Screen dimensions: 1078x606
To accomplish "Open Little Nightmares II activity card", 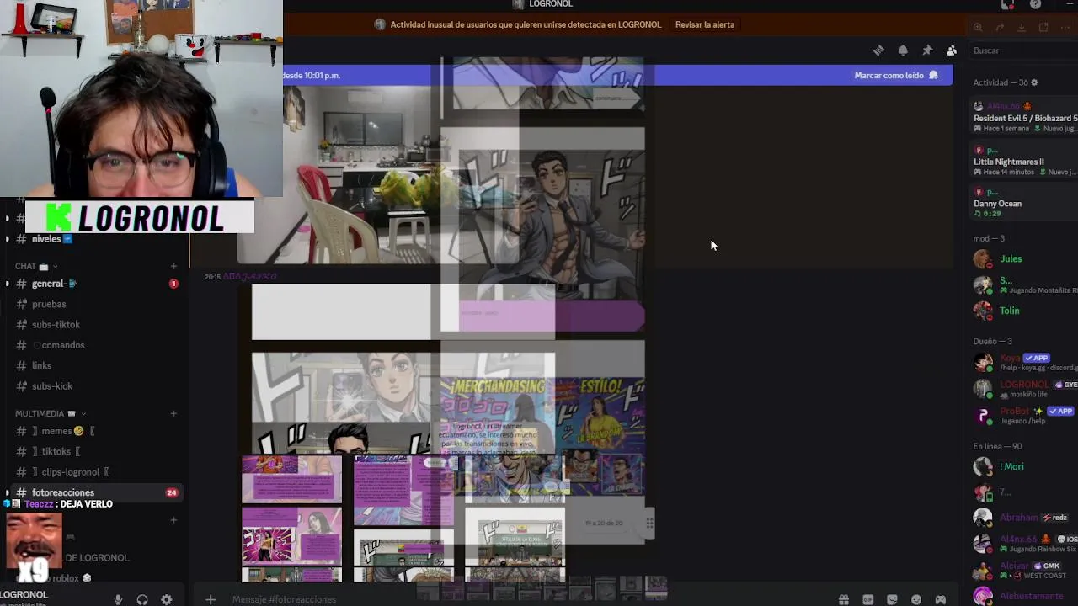I will click(1024, 161).
